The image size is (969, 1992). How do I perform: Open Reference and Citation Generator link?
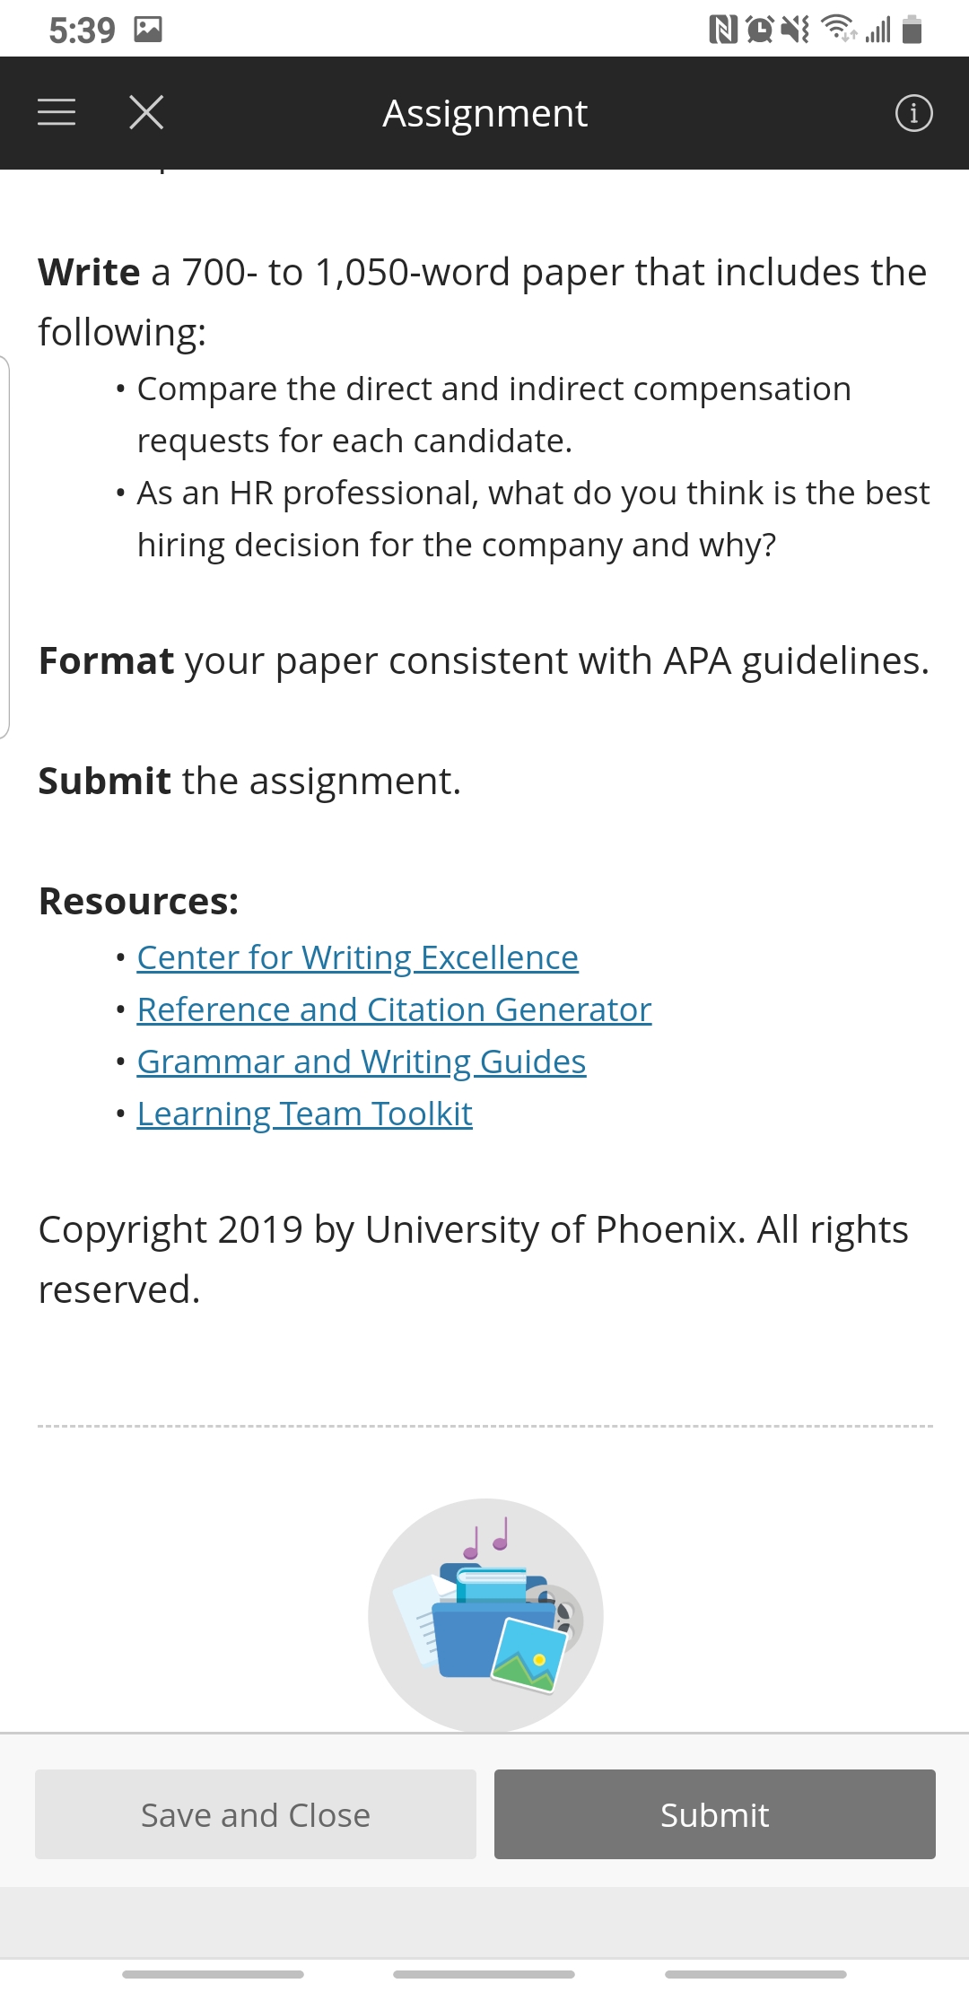point(394,1009)
